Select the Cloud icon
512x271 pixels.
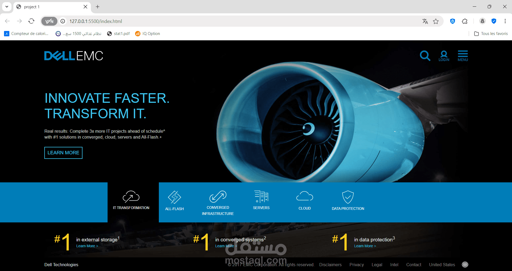click(305, 196)
